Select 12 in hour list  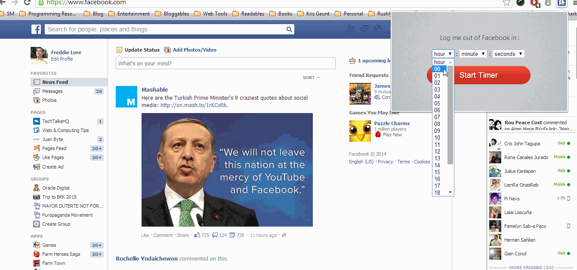pyautogui.click(x=440, y=151)
